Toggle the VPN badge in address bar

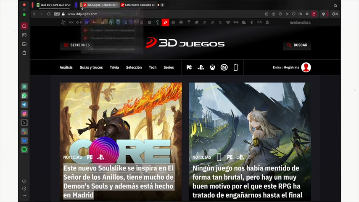pos(57,14)
